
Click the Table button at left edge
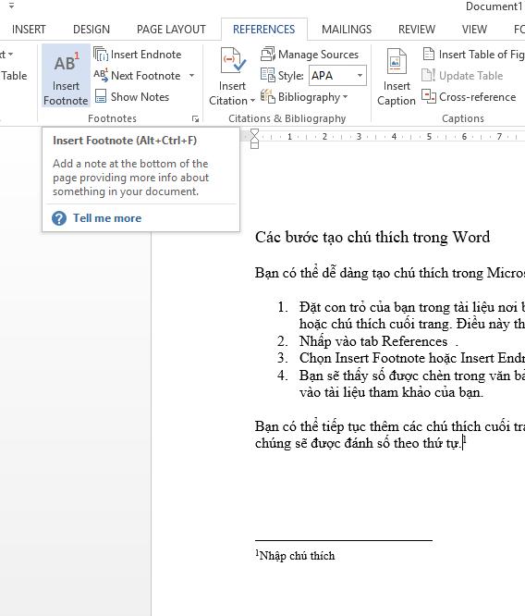point(14,76)
